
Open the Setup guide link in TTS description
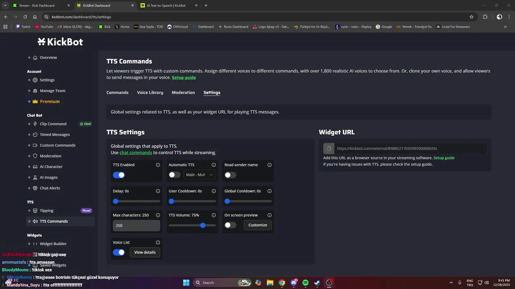[x=184, y=77]
